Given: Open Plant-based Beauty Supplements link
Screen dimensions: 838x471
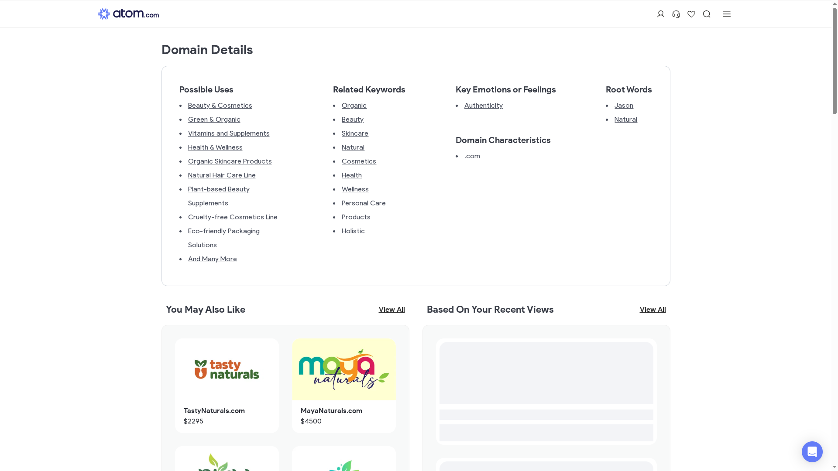Looking at the screenshot, I should point(219,196).
